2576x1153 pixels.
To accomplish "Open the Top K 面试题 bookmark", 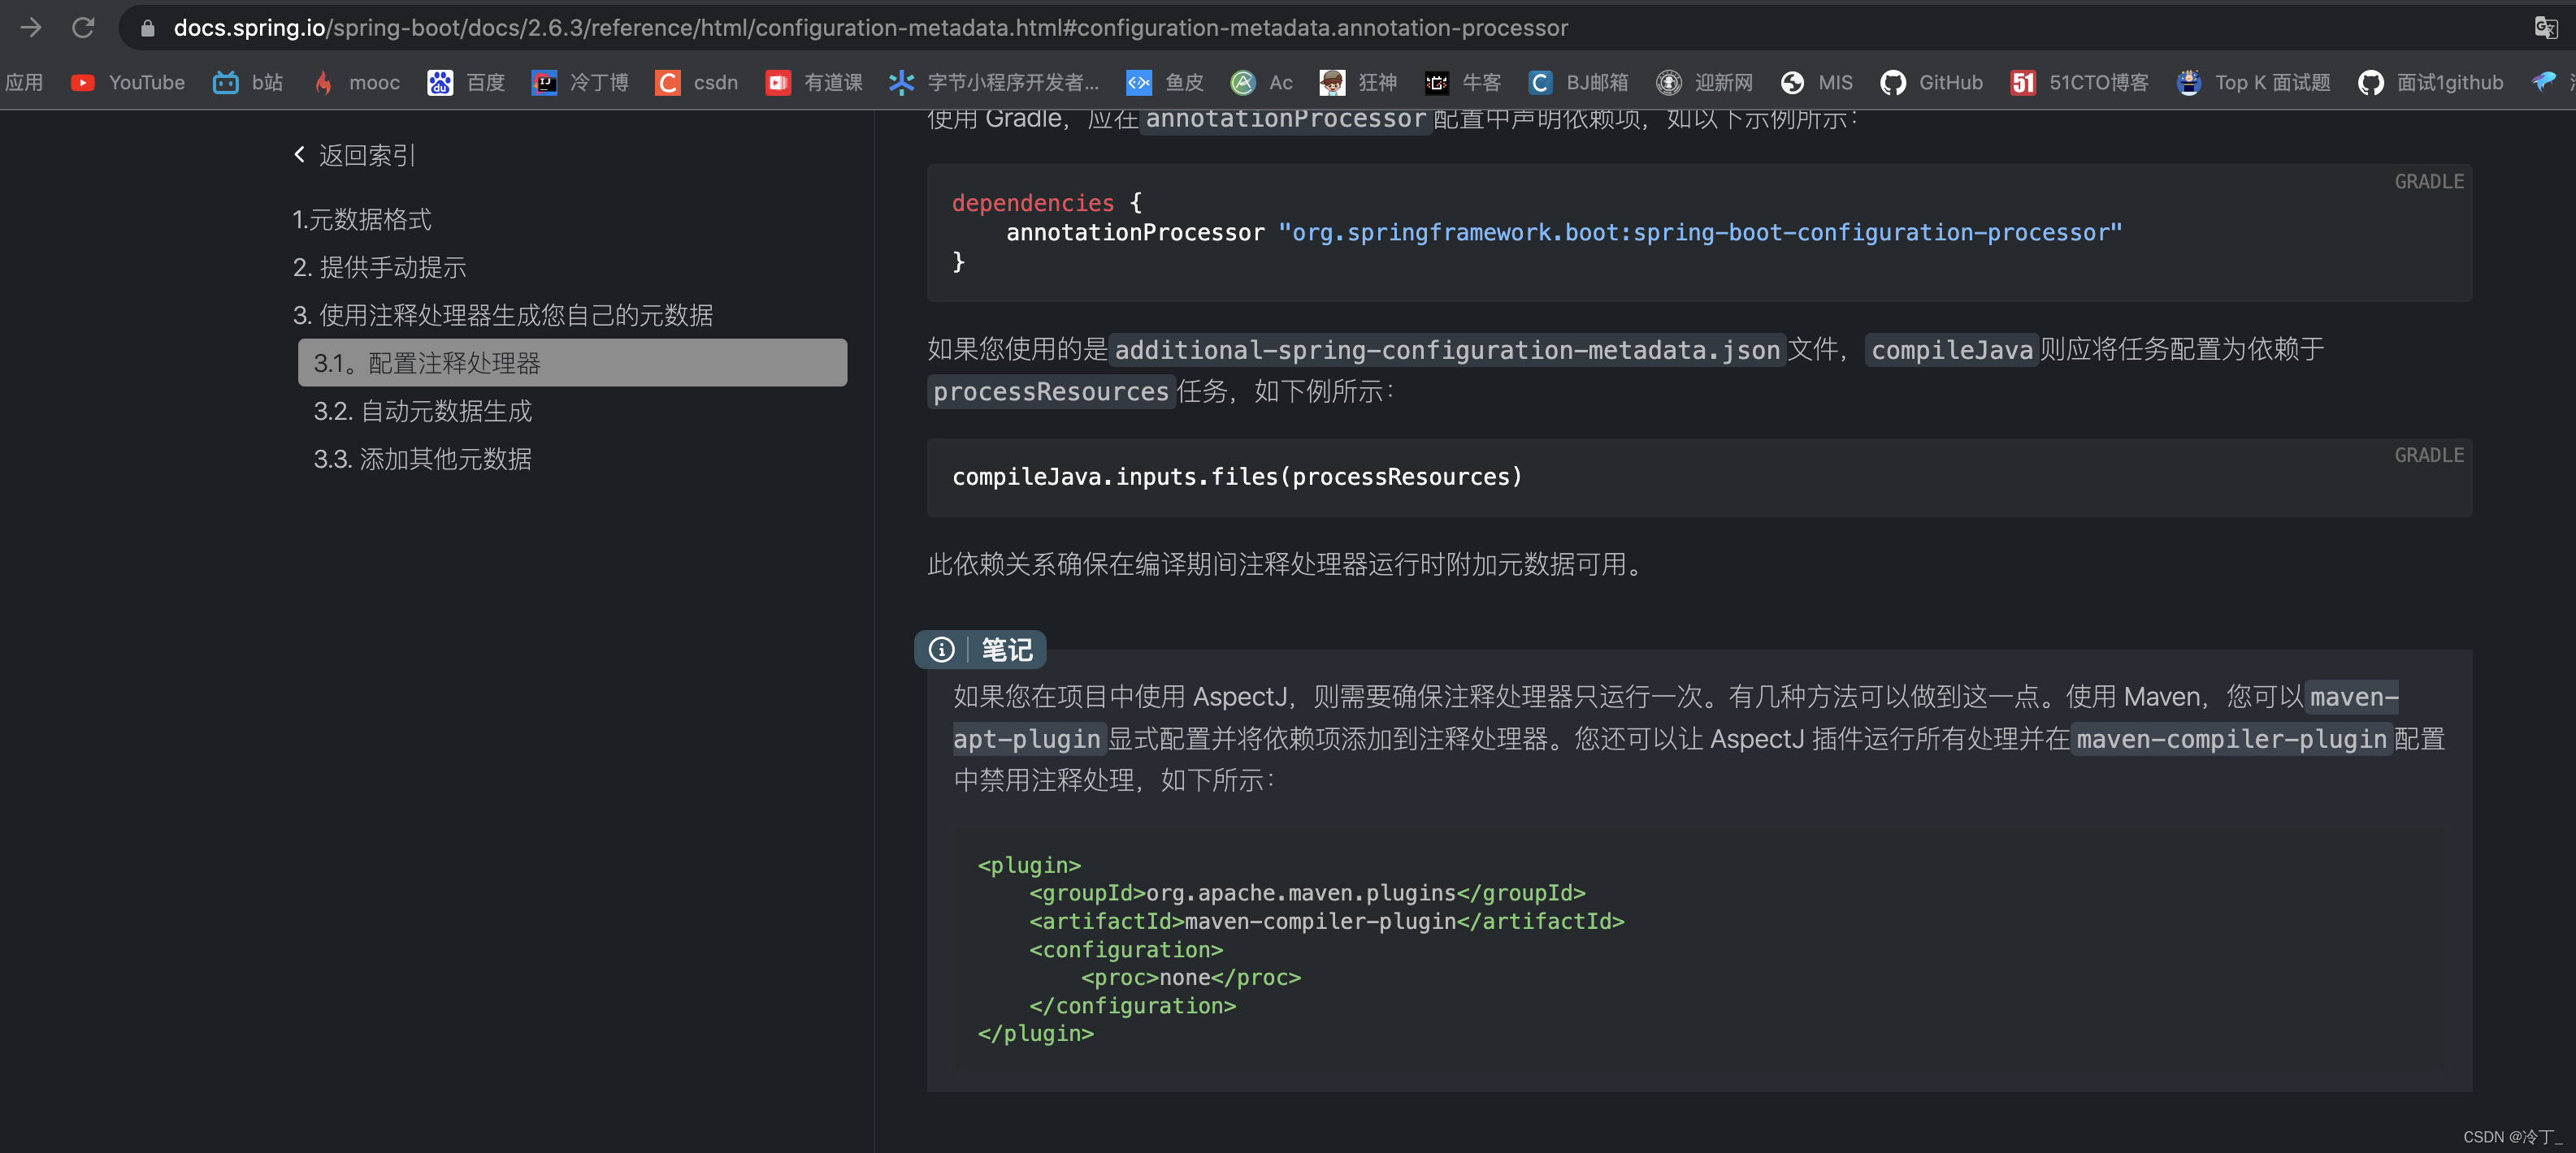I will 2253,83.
